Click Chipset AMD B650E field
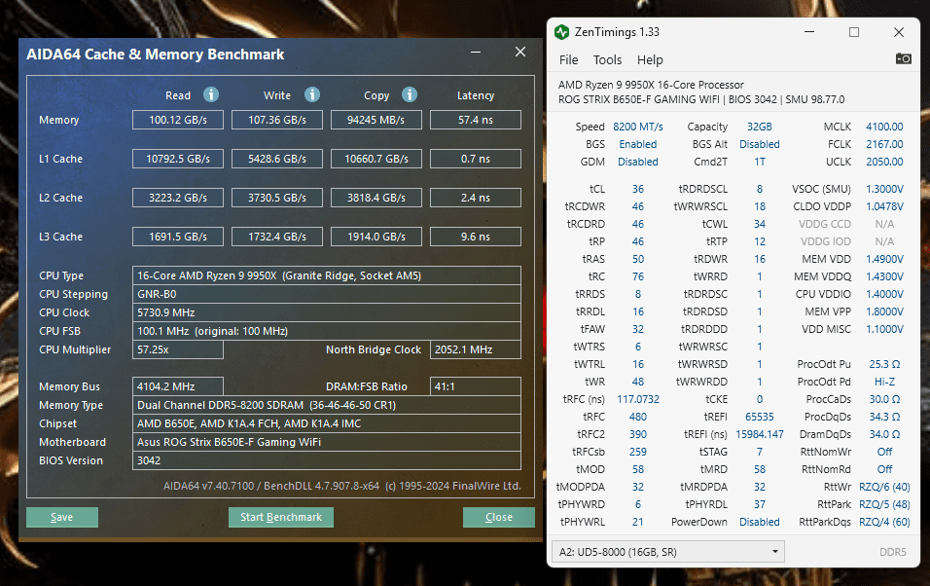Screen dimensions: 930x586 (327, 423)
